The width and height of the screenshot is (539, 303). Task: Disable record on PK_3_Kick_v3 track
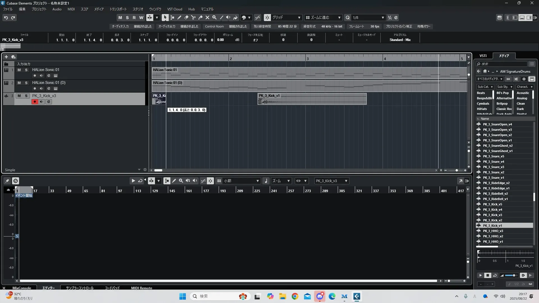click(x=35, y=102)
